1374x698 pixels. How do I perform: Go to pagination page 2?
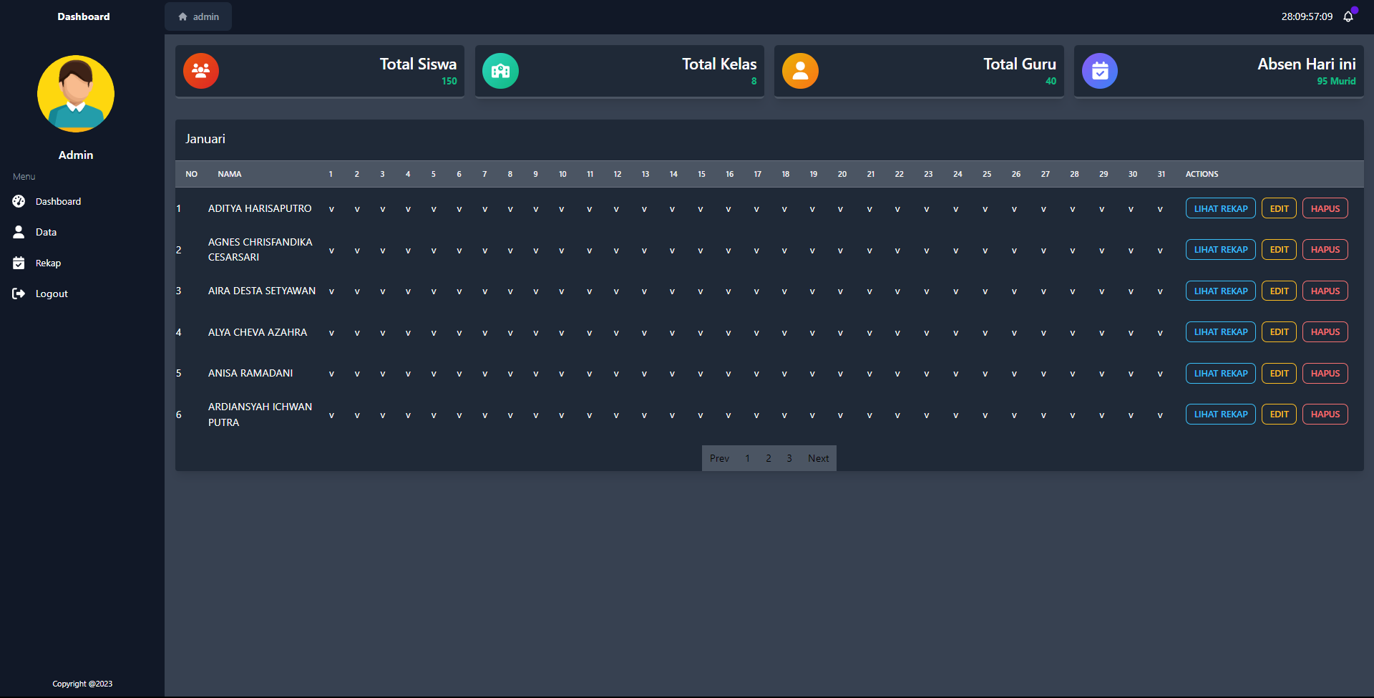(769, 458)
